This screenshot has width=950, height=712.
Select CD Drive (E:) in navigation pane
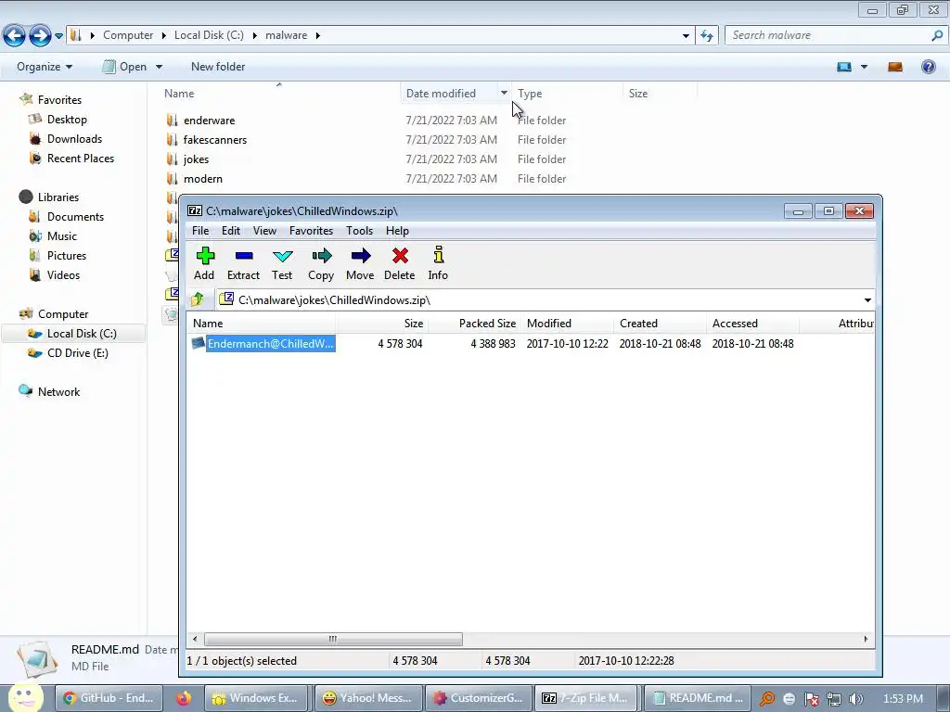pyautogui.click(x=78, y=352)
